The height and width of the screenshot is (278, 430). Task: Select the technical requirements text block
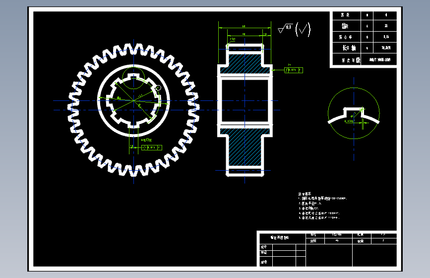point(323,206)
